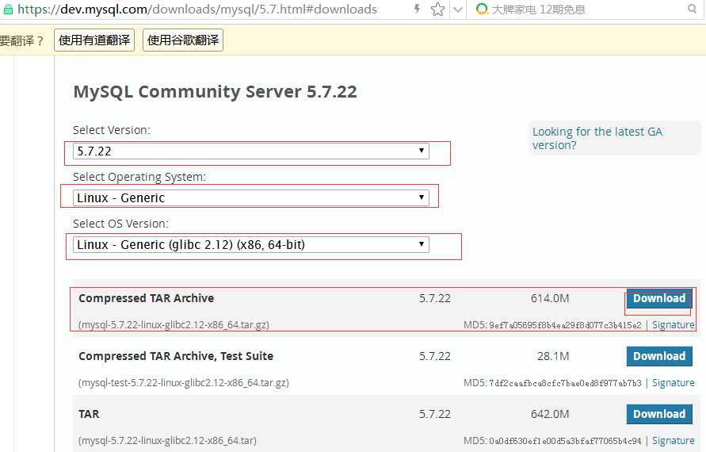Translate page using 使用有道翻译 button
The image size is (706, 452).
point(94,40)
